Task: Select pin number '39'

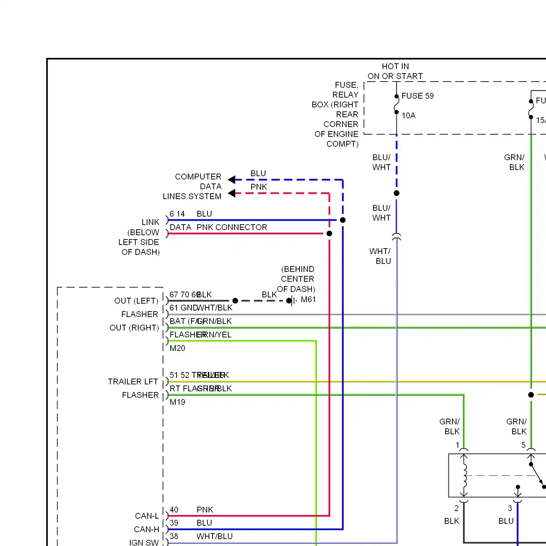Action: [174, 523]
